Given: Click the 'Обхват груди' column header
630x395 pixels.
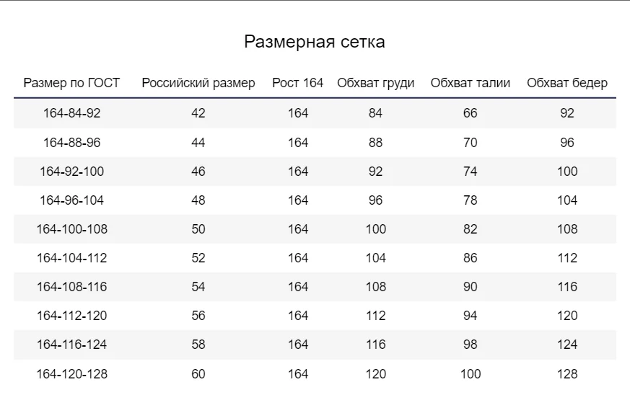Looking at the screenshot, I should (376, 83).
